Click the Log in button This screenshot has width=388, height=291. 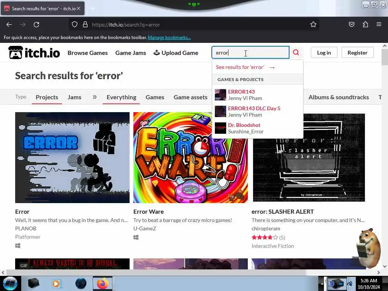click(x=324, y=52)
